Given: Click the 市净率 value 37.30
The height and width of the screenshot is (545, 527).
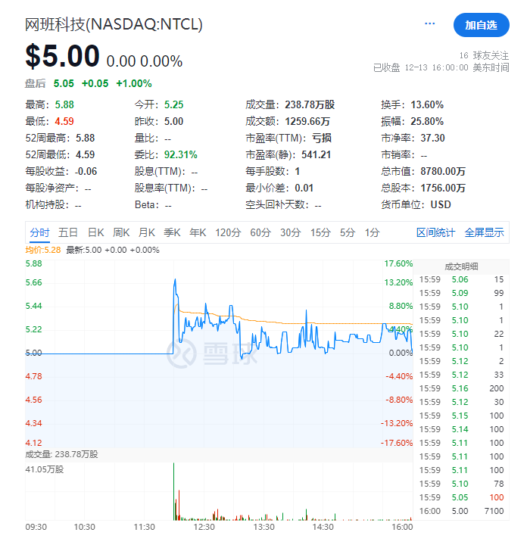Looking at the screenshot, I should tap(432, 138).
